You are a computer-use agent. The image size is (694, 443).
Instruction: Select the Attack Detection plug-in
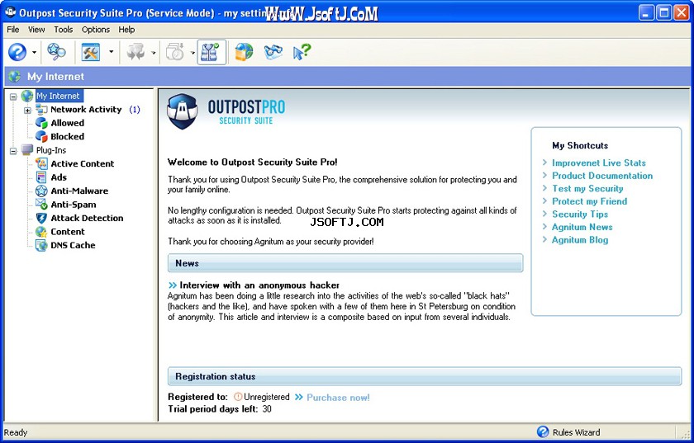(x=87, y=218)
